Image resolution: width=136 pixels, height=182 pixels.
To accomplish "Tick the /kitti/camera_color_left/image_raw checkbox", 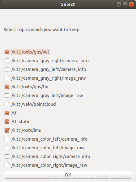I will (x=7, y=148).
